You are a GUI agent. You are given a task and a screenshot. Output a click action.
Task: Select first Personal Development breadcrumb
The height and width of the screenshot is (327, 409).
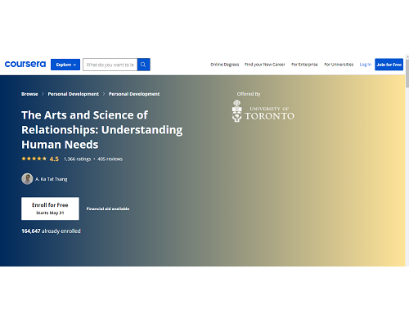pos(74,94)
